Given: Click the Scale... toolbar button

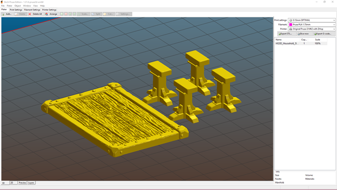Looking at the screenshot, I should [x=83, y=14].
